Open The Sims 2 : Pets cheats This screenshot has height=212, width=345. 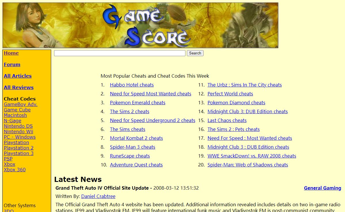(233, 129)
